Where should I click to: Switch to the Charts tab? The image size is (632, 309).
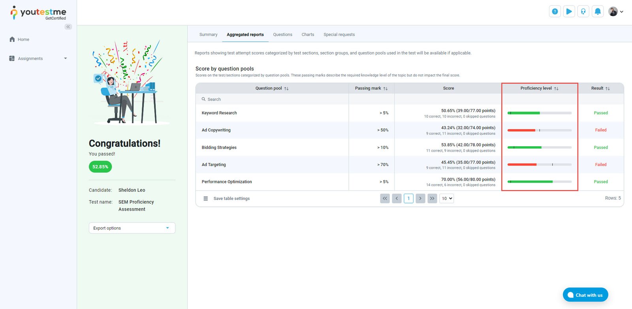[308, 34]
